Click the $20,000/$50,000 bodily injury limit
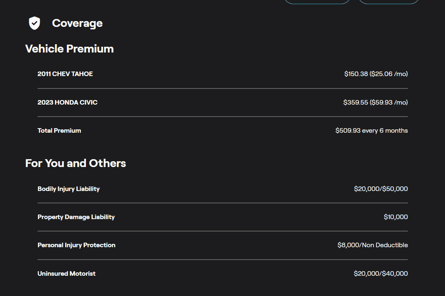The height and width of the screenshot is (296, 445). pyautogui.click(x=381, y=189)
